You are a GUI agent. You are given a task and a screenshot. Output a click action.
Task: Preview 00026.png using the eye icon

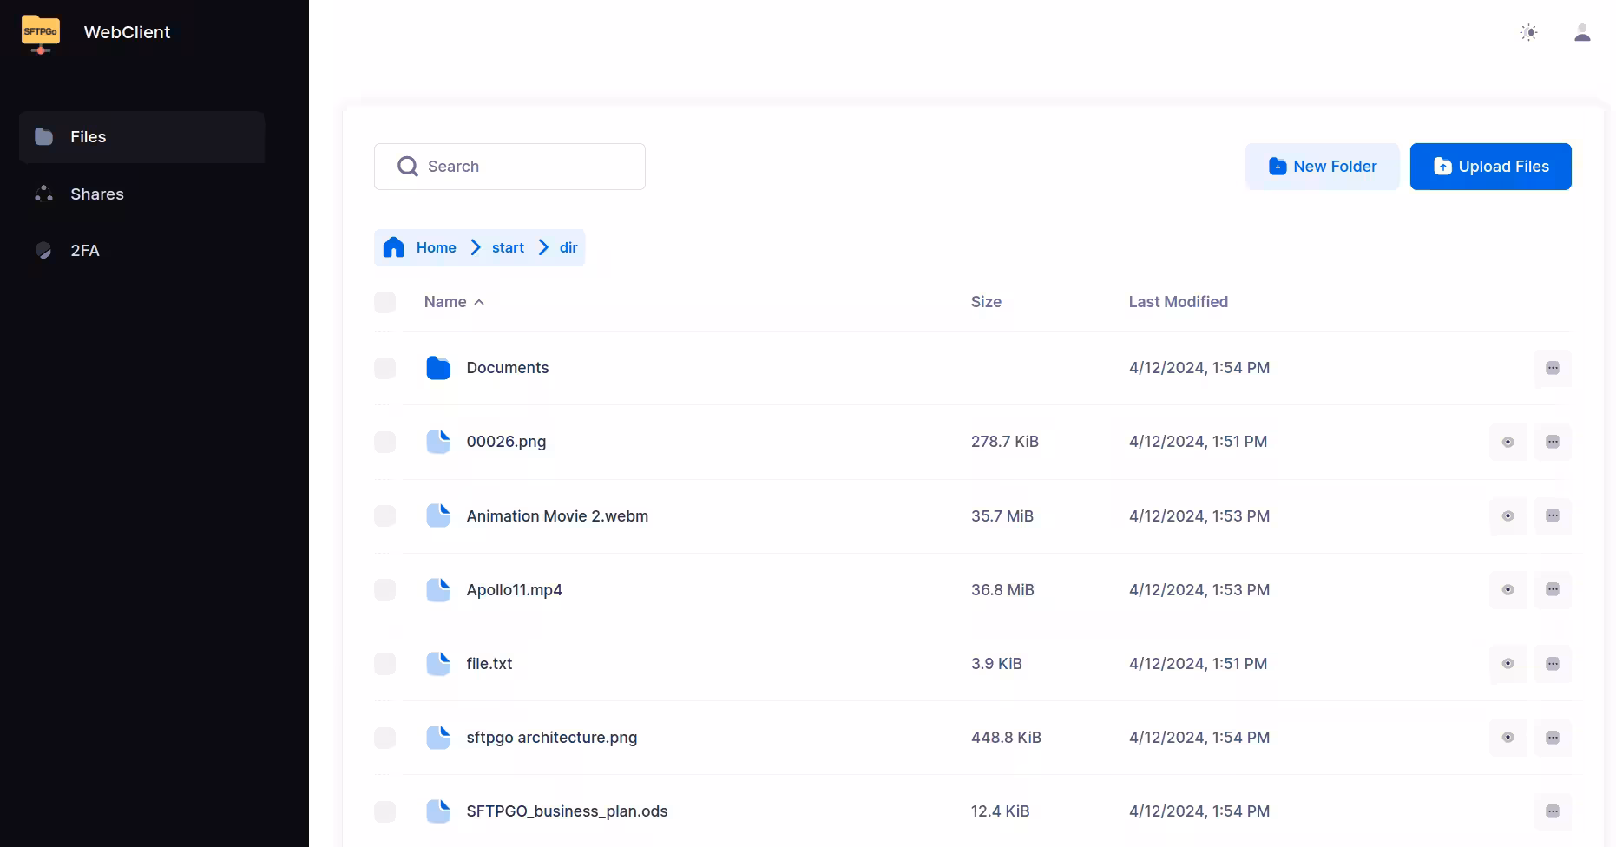(x=1508, y=443)
